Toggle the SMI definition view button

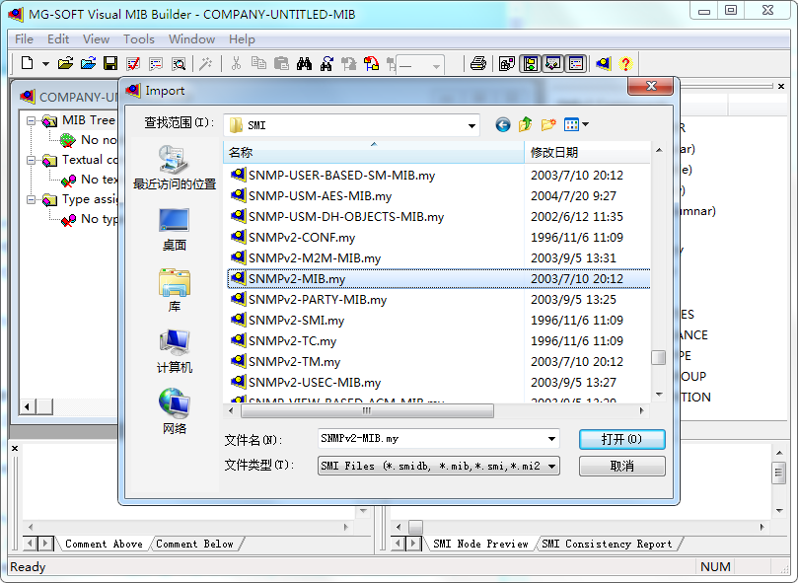(578, 63)
